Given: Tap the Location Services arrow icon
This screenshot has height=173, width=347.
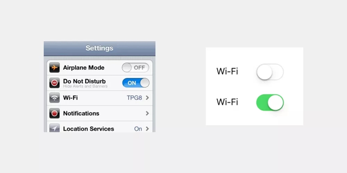Looking at the screenshot, I should click(54, 128).
